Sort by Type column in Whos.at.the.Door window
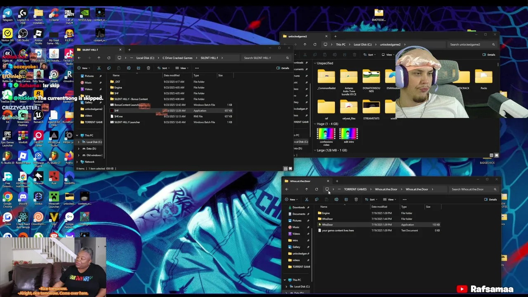528x297 pixels. [404, 207]
